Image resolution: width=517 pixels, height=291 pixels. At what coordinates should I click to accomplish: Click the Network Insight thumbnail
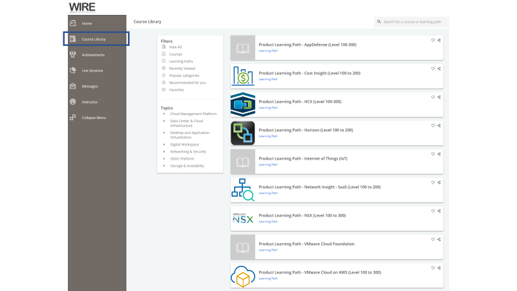[243, 190]
